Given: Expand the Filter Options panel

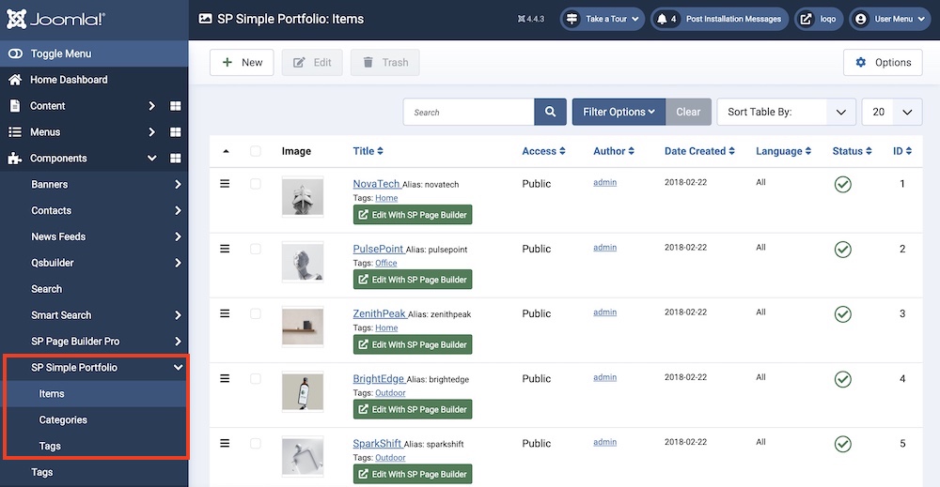Looking at the screenshot, I should pos(619,112).
